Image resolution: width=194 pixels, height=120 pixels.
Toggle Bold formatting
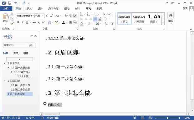(x=18, y=22)
